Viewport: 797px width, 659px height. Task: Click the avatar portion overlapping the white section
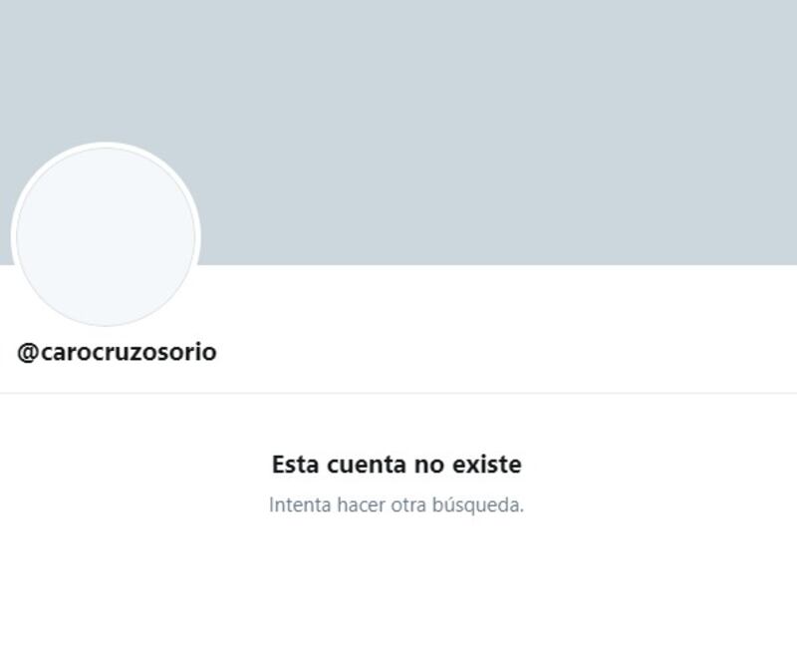click(106, 295)
